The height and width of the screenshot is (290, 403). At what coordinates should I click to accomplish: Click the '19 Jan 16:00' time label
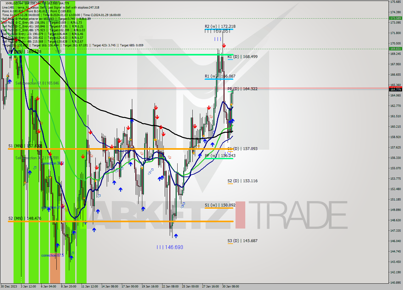150,287
